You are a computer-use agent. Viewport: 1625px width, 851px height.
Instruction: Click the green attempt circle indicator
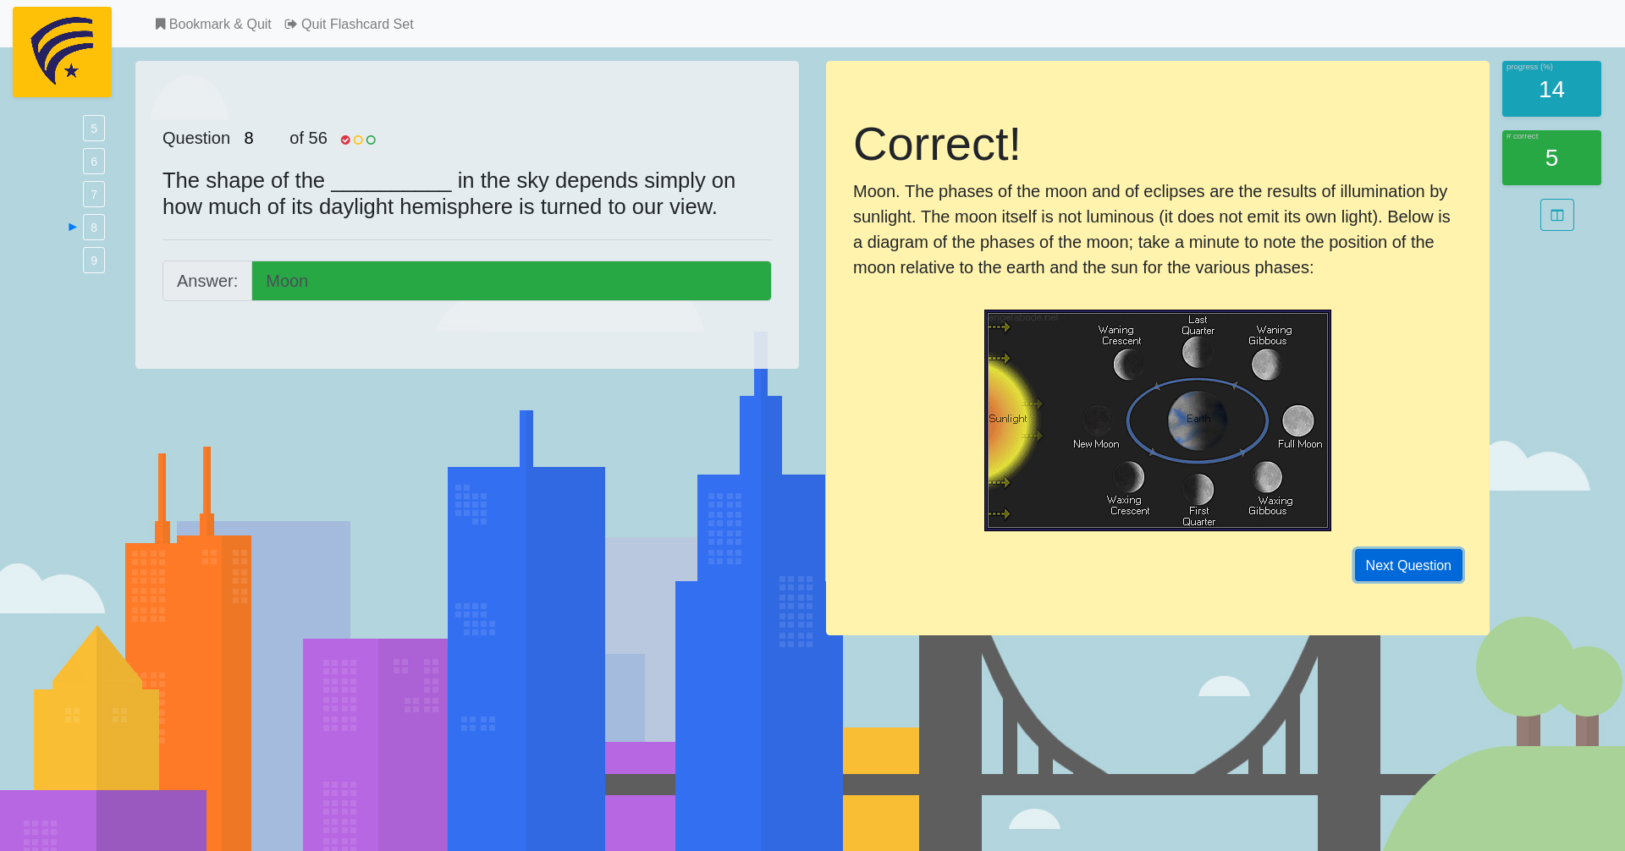pos(371,140)
